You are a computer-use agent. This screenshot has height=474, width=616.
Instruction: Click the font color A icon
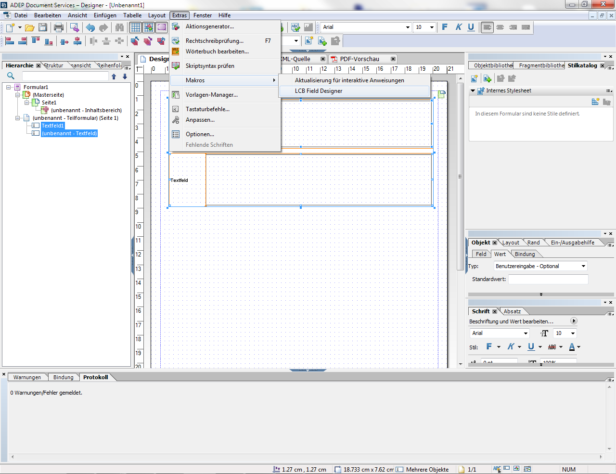pos(572,347)
